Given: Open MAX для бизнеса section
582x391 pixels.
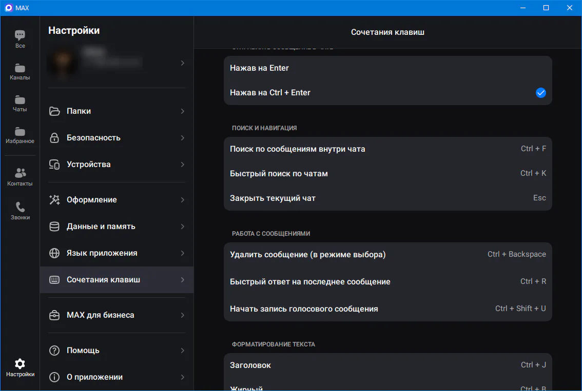Looking at the screenshot, I should [x=117, y=315].
